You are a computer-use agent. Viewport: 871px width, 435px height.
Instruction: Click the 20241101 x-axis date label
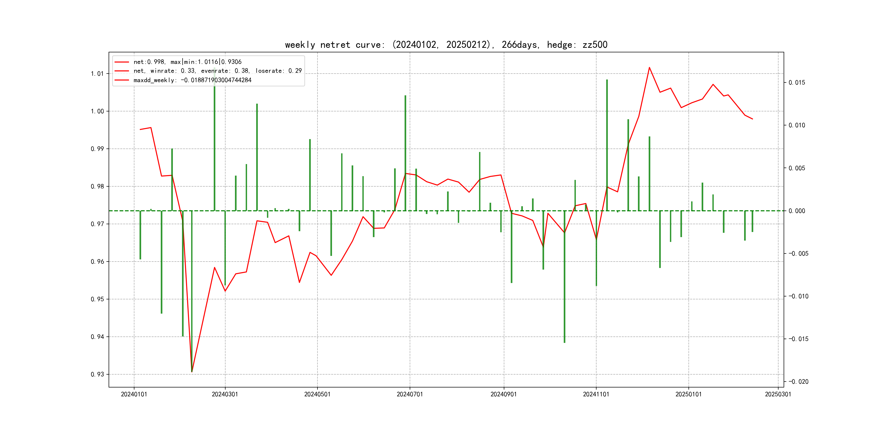(x=596, y=394)
